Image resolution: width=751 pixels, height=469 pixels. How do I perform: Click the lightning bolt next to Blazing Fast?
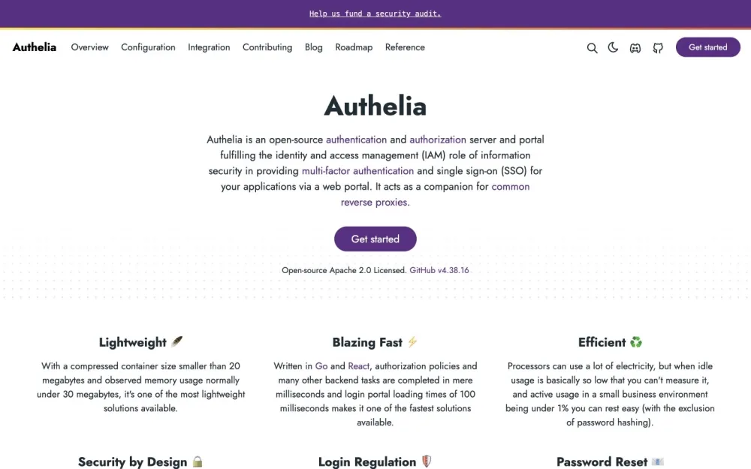pos(412,341)
